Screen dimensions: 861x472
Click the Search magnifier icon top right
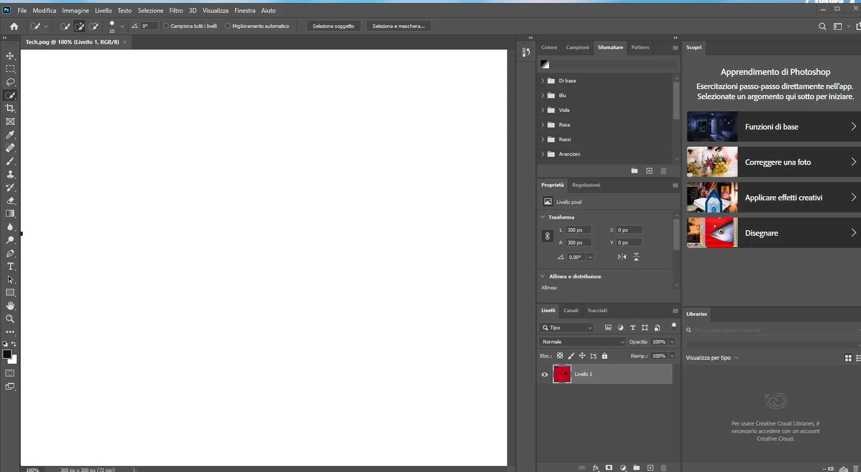click(823, 26)
